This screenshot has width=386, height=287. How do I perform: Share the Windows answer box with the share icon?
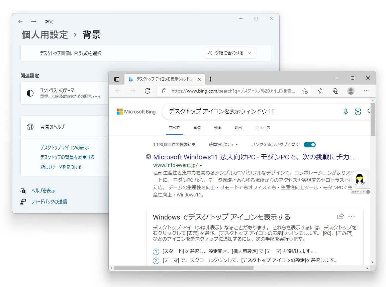(x=340, y=217)
